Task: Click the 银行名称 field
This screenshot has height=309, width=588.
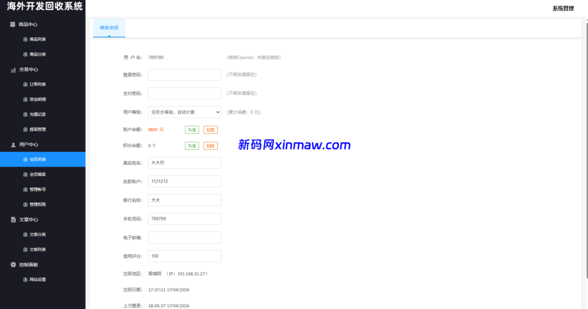Action: tap(184, 200)
